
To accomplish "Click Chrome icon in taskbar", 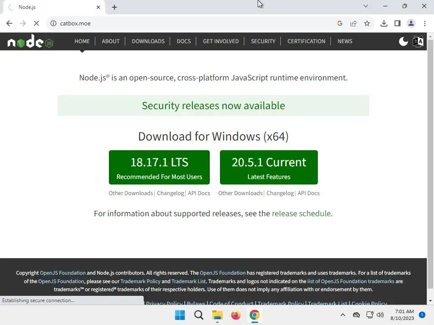I will point(254,315).
